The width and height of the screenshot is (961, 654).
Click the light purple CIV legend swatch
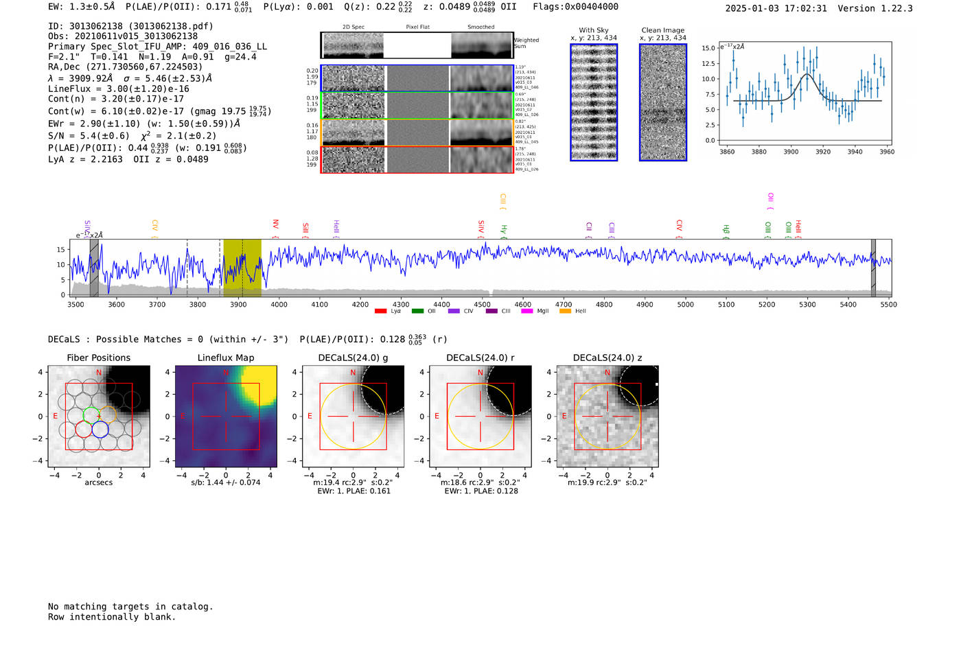454,312
